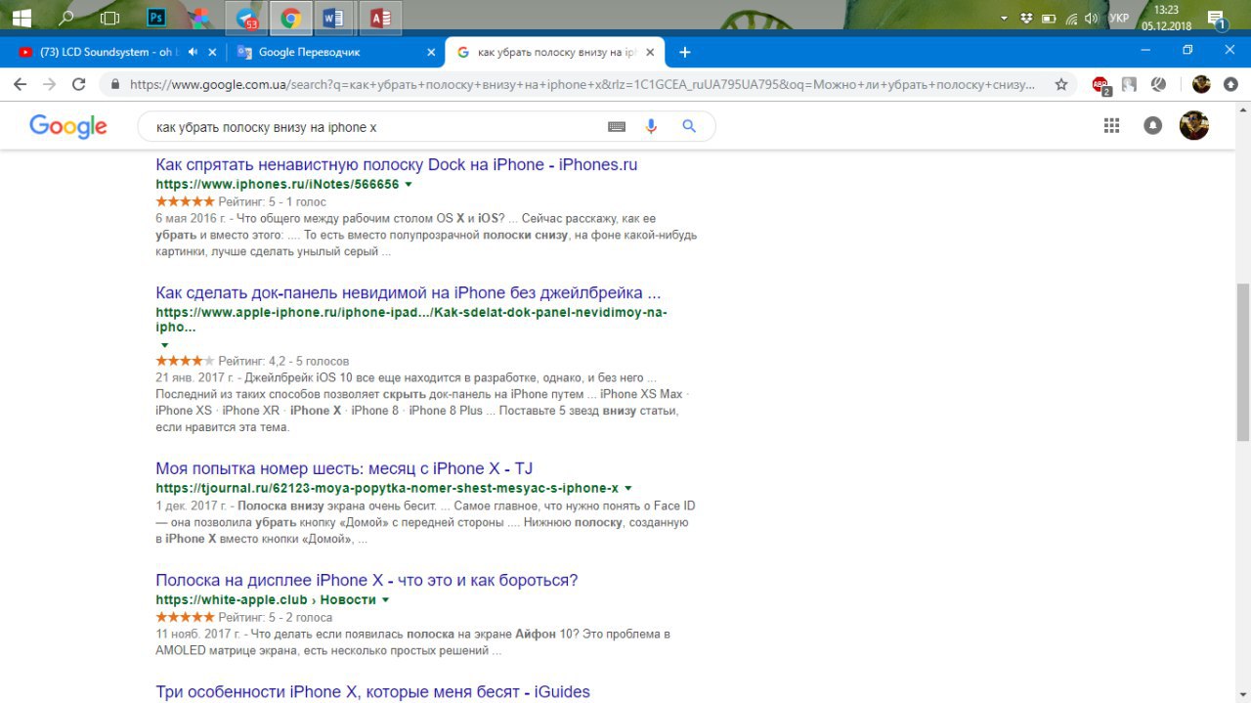Open Task View in taskbar
The image size is (1251, 703).
click(x=110, y=18)
